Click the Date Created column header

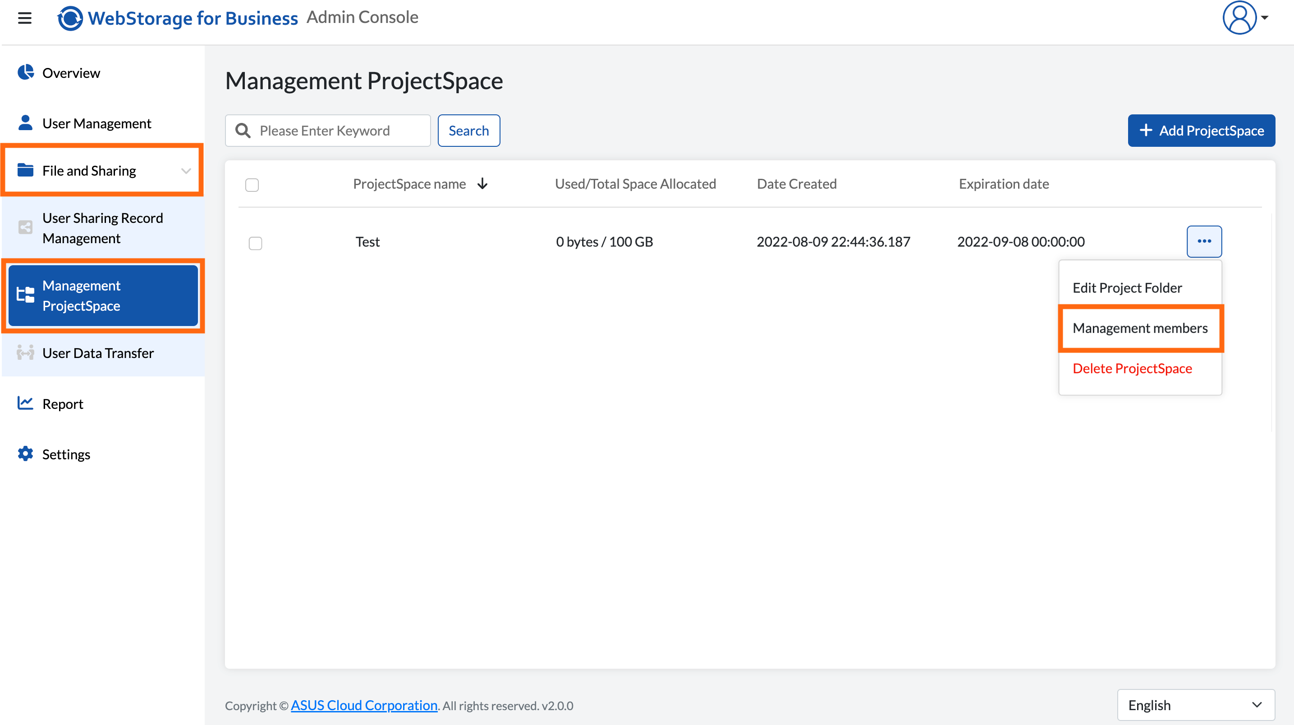(x=797, y=184)
